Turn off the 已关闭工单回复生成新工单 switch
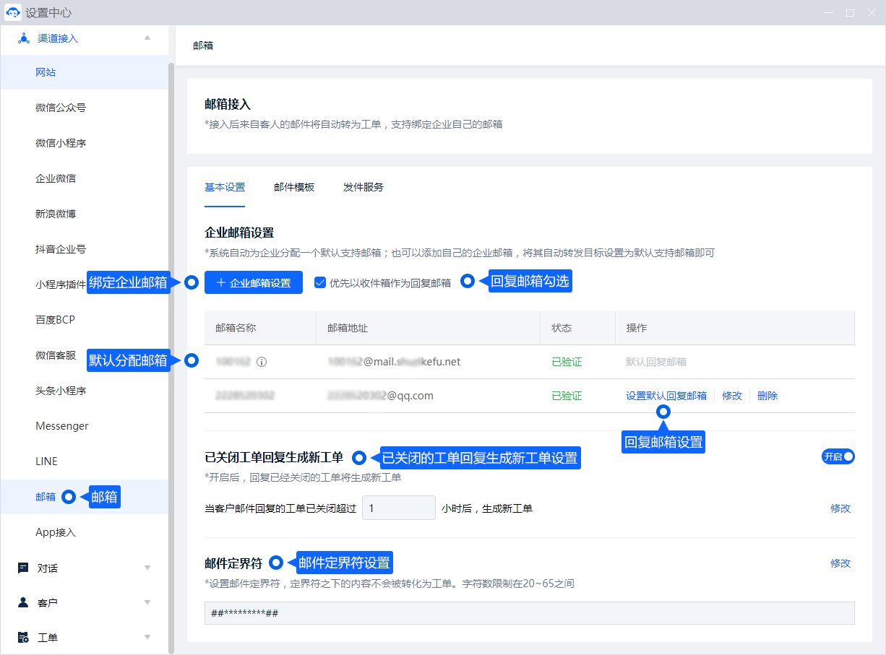The height and width of the screenshot is (655, 886). pos(838,456)
